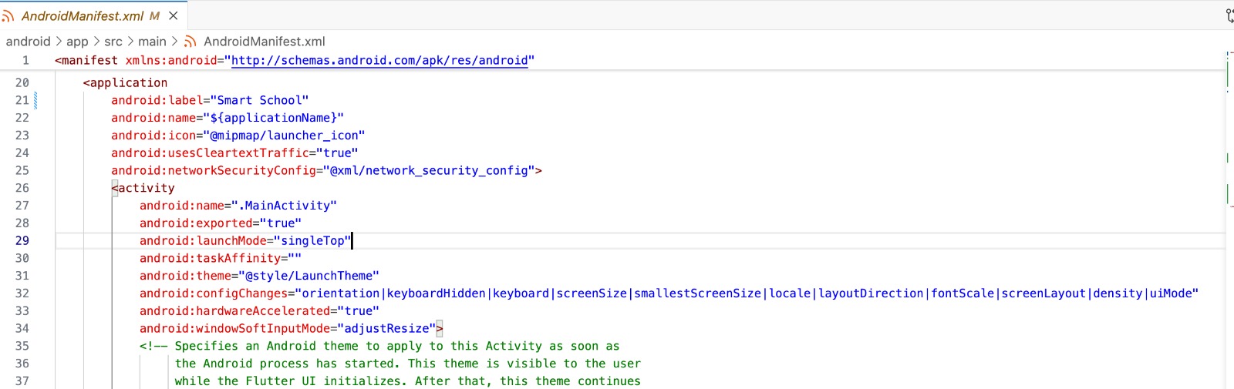Expand the src breadcrumb segment
1234x389 pixels.
(113, 42)
